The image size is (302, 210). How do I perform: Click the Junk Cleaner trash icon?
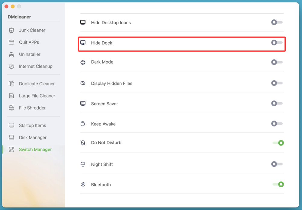[x=11, y=30]
